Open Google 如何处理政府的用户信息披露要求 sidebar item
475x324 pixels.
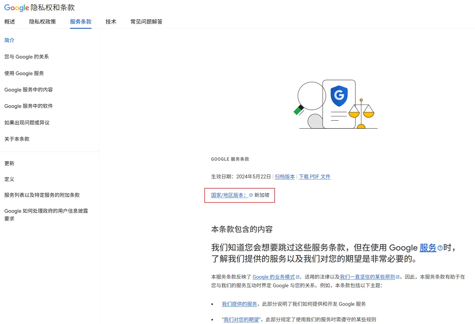(x=46, y=215)
